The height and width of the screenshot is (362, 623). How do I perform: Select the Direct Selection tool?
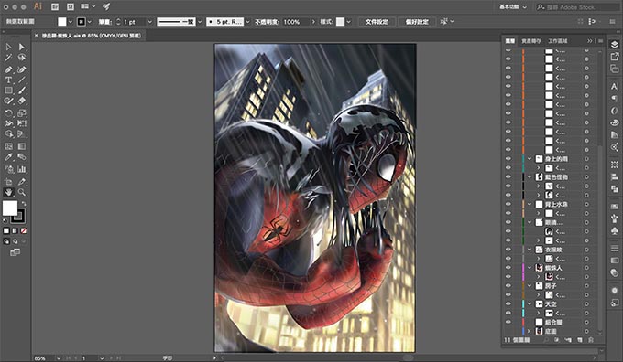coord(22,47)
